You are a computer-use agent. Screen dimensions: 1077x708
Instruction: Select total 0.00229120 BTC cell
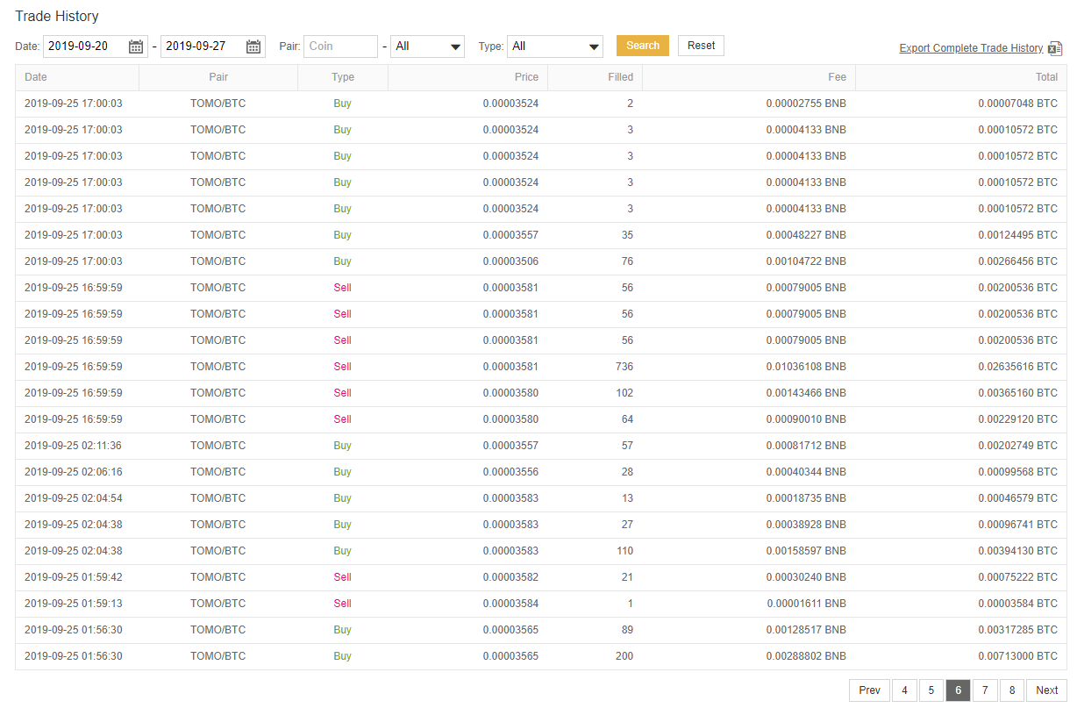[x=1017, y=419]
